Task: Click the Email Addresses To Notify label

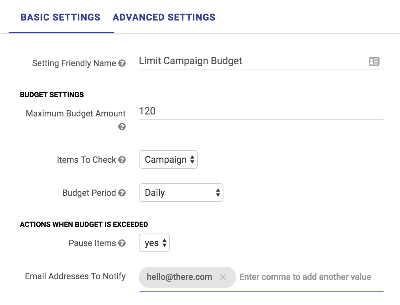Action: pos(75,276)
